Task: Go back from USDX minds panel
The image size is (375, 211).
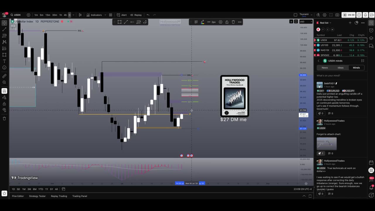Action: [x=318, y=61]
